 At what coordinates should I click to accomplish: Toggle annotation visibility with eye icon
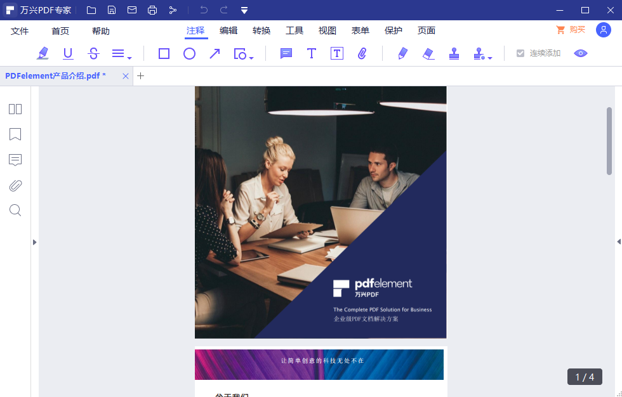tap(580, 54)
